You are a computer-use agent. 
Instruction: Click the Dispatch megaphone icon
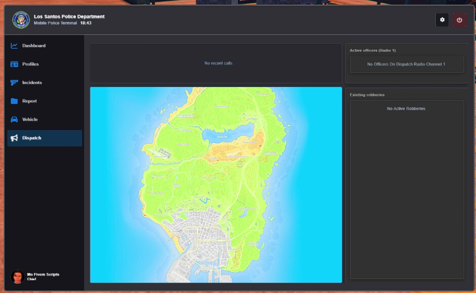[14, 138]
